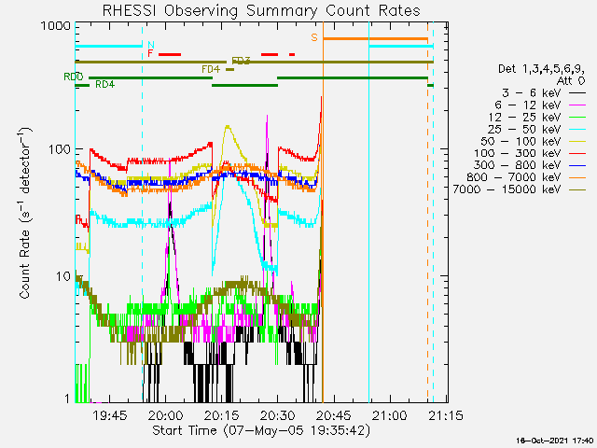Click the blue line swatch for 300 - 800 keV

point(577,165)
